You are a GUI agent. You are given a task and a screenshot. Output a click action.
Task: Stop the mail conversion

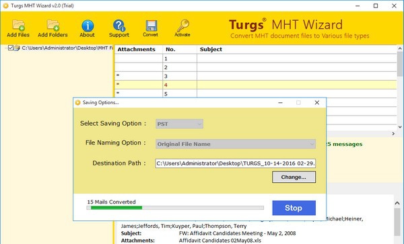point(294,208)
